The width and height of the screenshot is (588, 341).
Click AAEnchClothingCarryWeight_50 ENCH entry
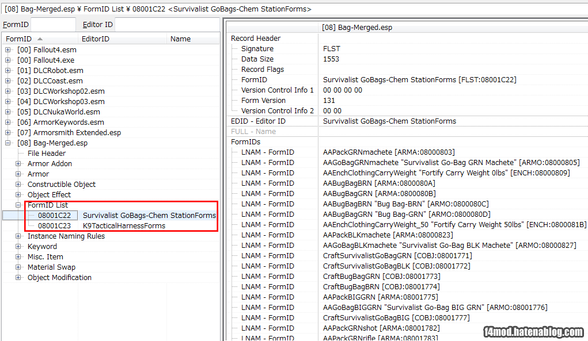coord(454,225)
